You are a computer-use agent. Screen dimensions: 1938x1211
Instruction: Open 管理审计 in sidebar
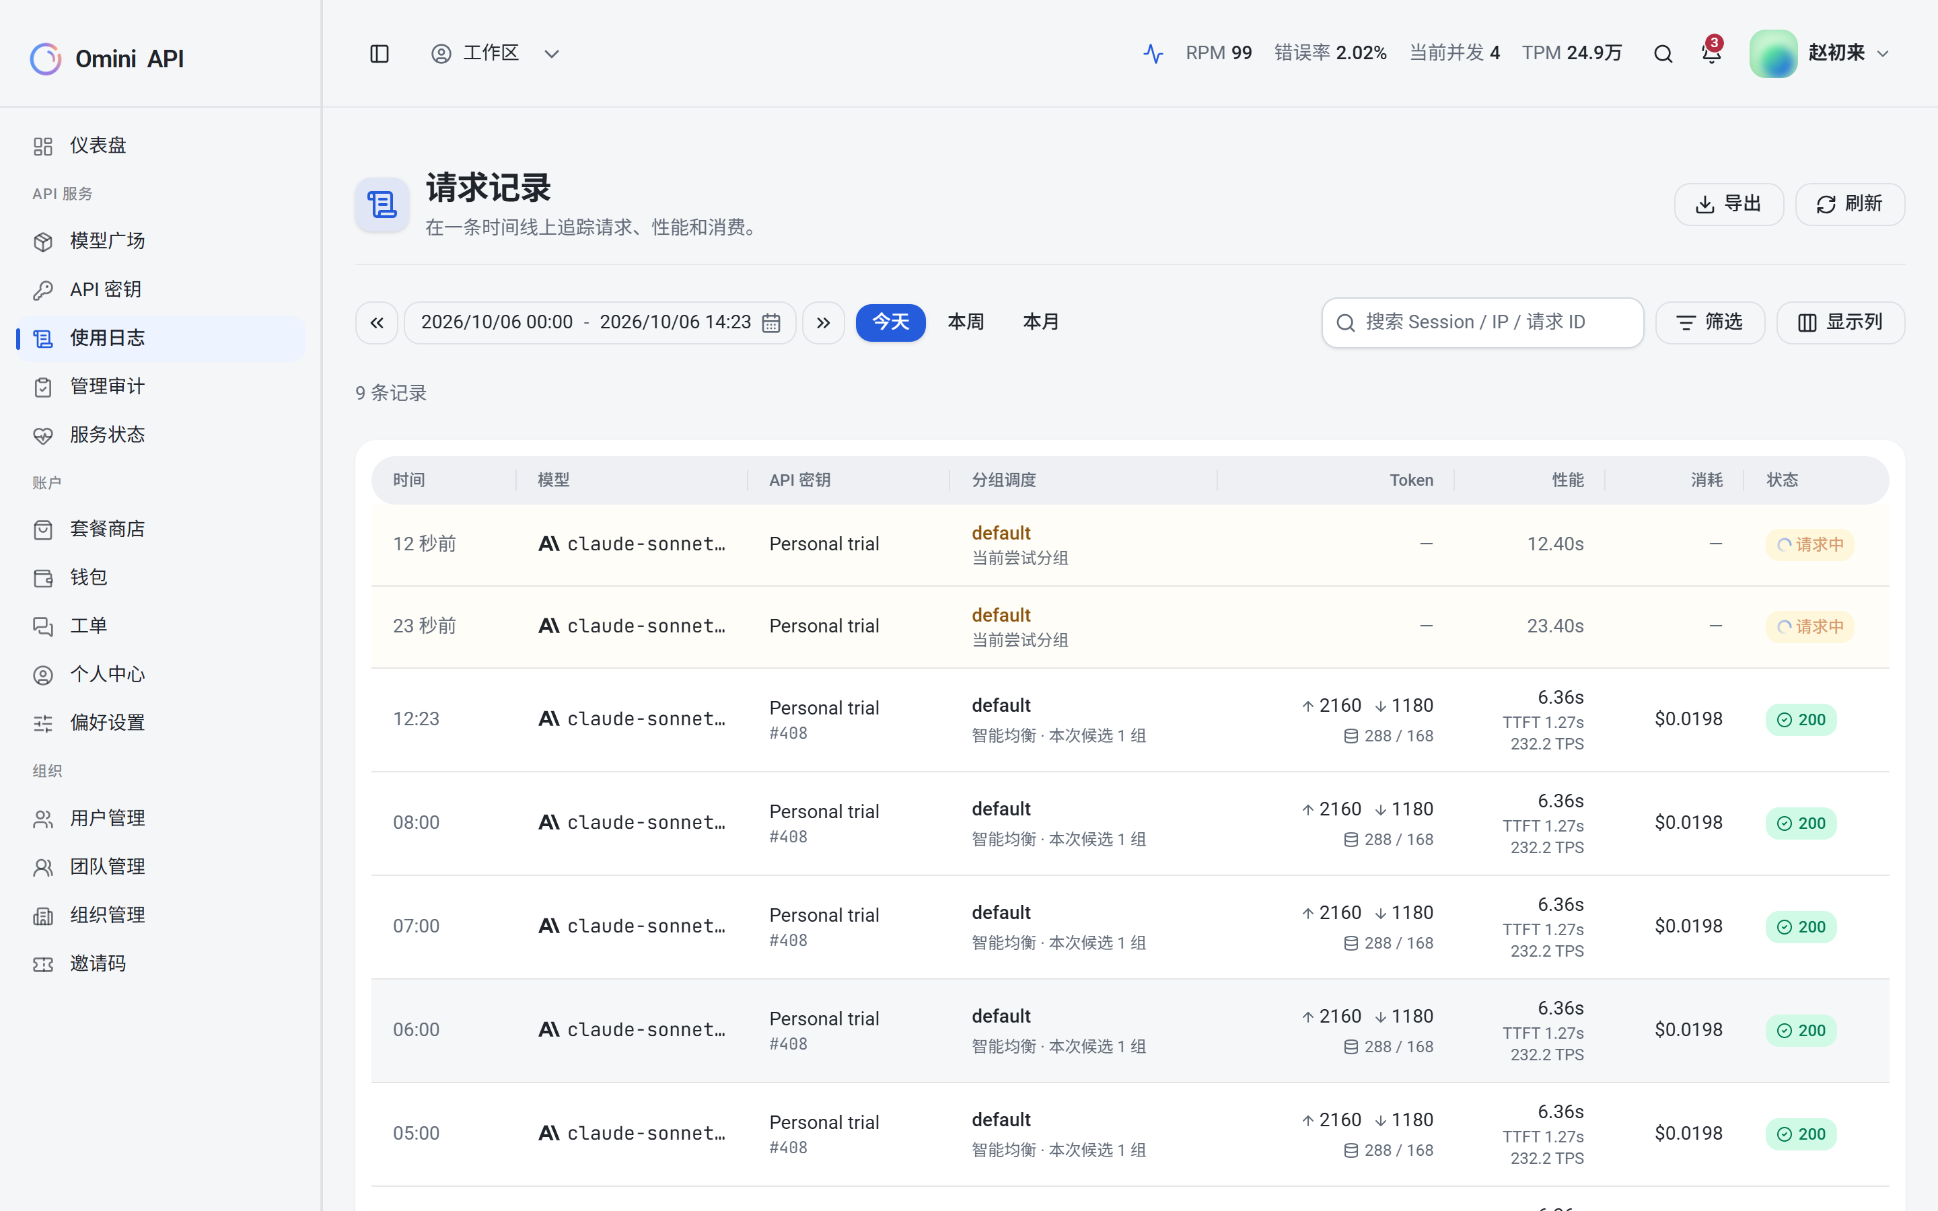tap(160, 387)
